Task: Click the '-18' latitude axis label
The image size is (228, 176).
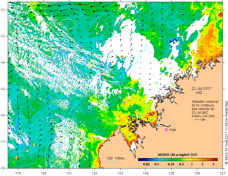Action: 3,168
